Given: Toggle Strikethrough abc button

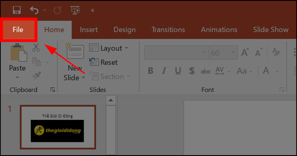Looking at the screenshot, I should (x=206, y=71).
